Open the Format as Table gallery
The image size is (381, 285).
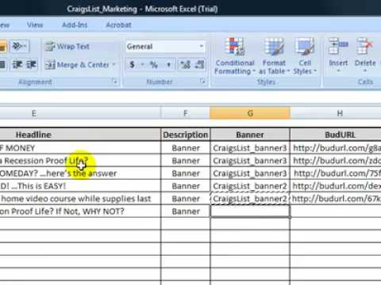click(x=274, y=56)
